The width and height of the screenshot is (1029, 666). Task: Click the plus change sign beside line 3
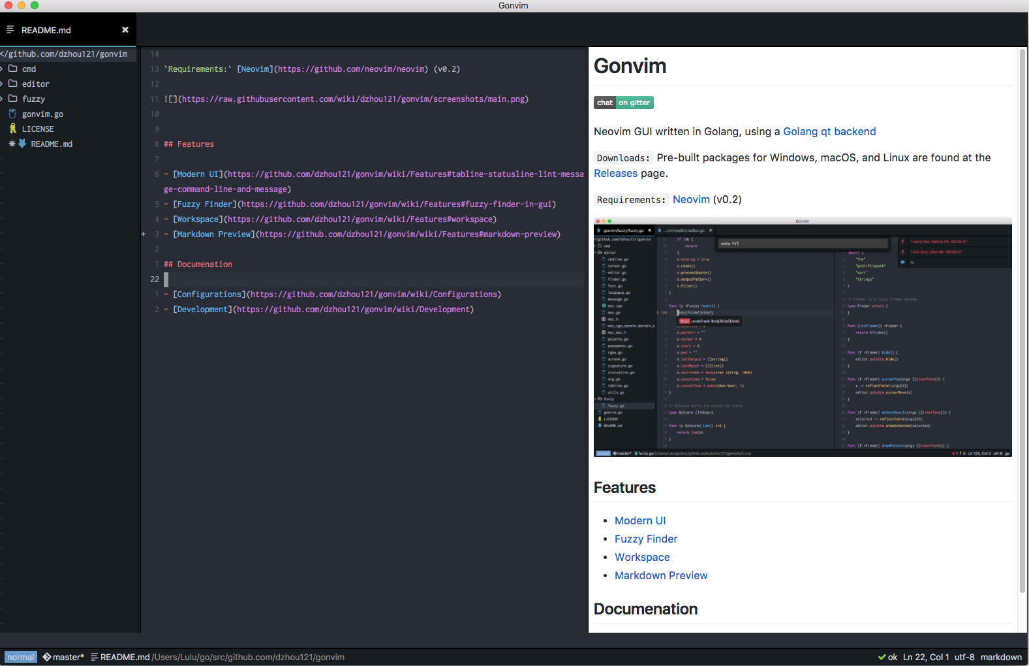pyautogui.click(x=144, y=234)
